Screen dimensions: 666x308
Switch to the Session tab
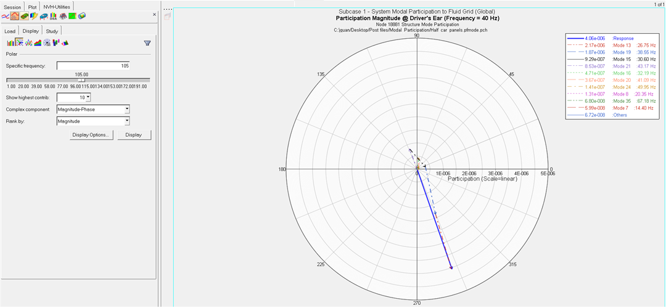12,6
